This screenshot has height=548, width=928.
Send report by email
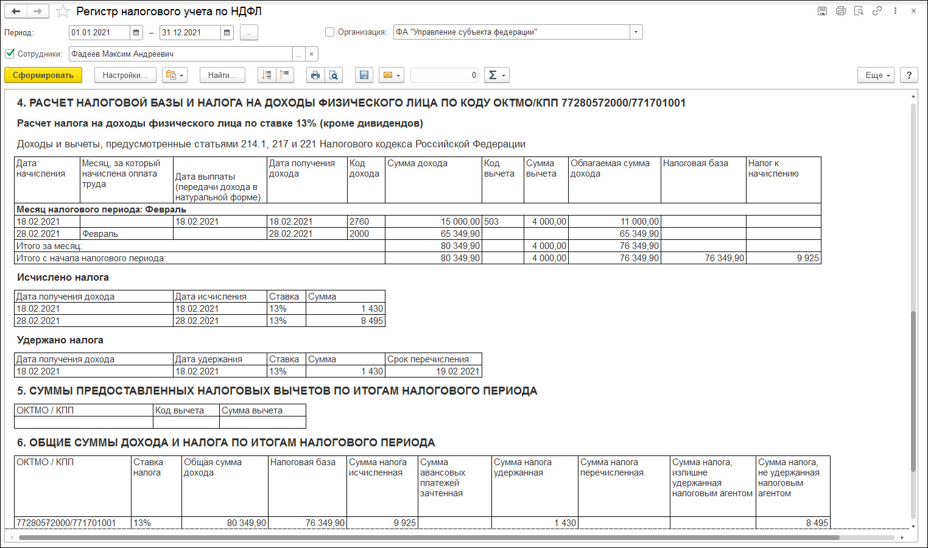[392, 75]
